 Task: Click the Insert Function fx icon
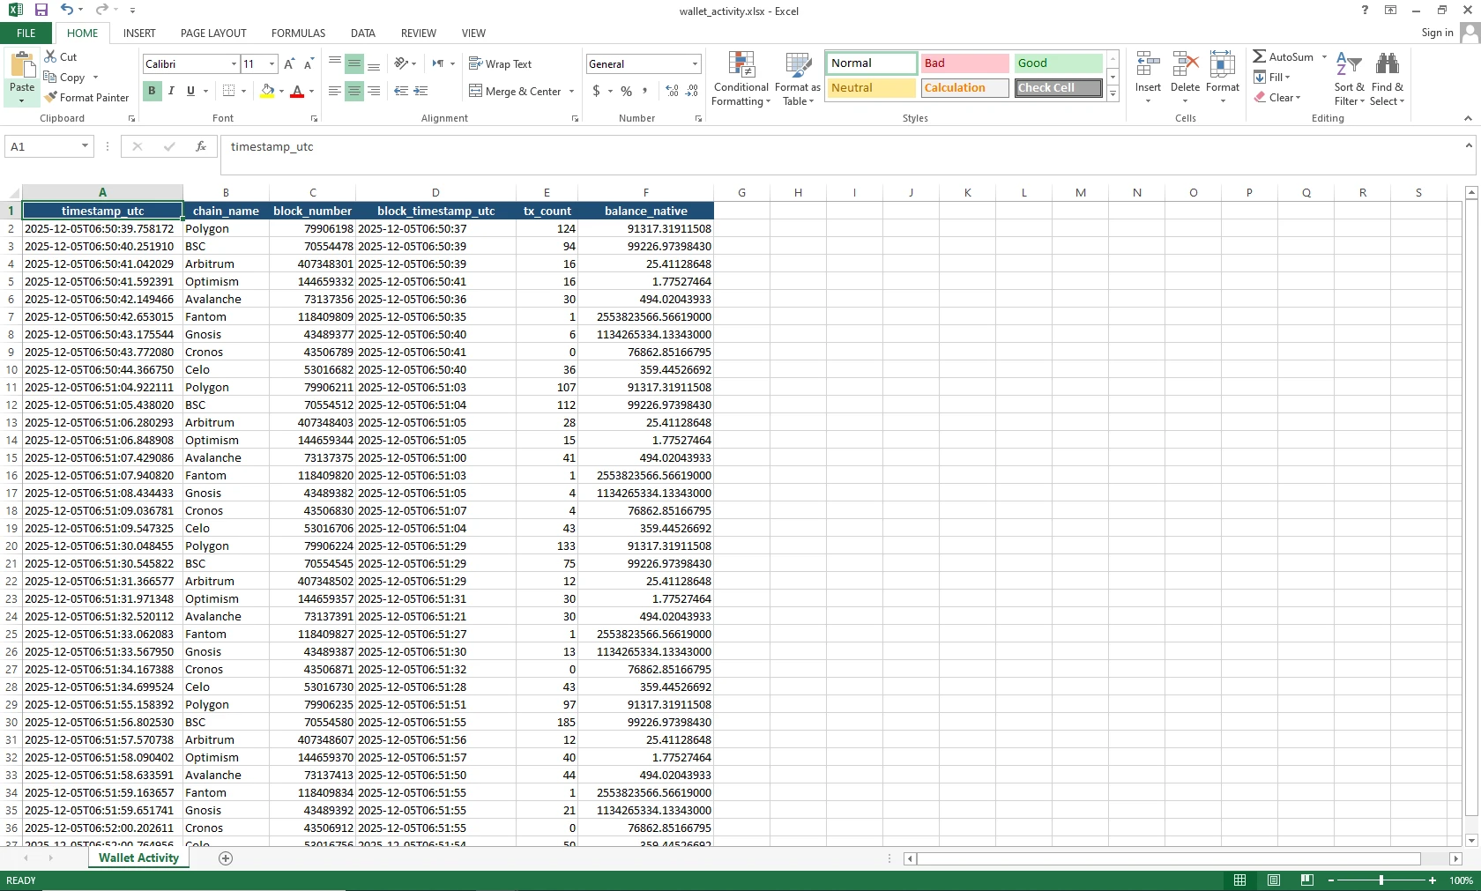click(x=201, y=147)
